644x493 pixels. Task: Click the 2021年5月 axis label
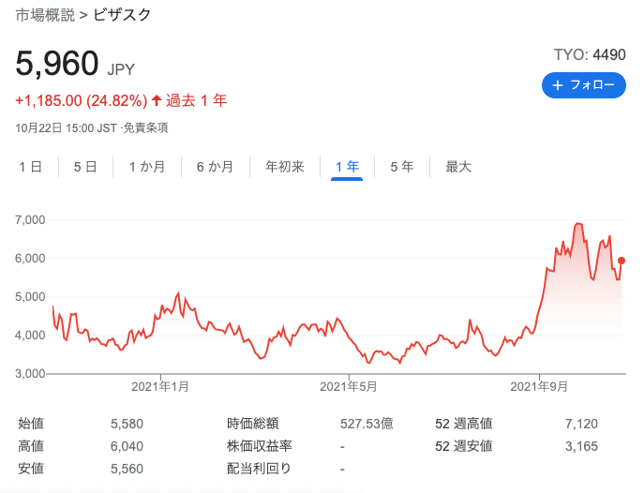[349, 387]
